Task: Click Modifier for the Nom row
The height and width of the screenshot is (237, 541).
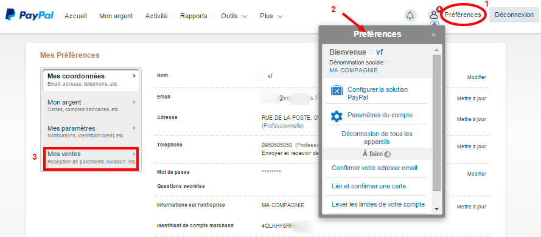Action: (476, 78)
